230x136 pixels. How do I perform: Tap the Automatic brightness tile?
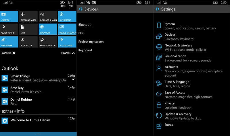pyautogui.click(x=67, y=17)
